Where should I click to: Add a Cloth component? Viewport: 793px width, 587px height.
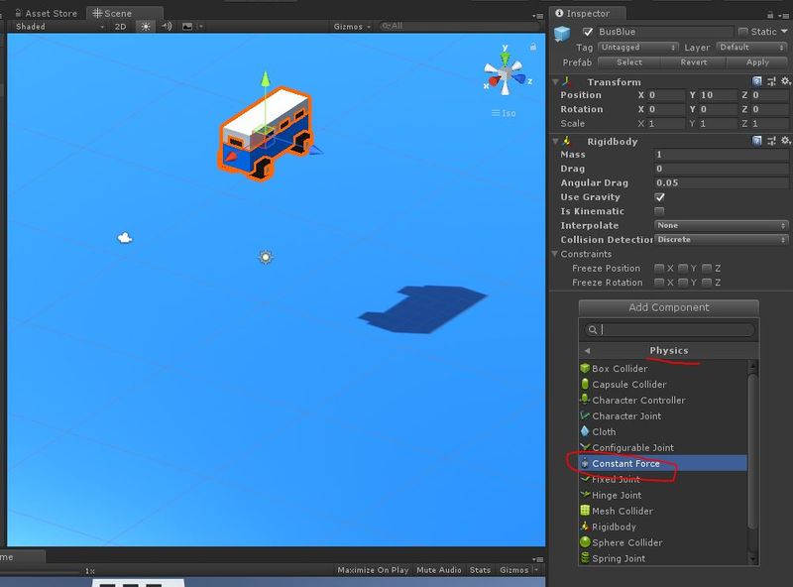663,431
